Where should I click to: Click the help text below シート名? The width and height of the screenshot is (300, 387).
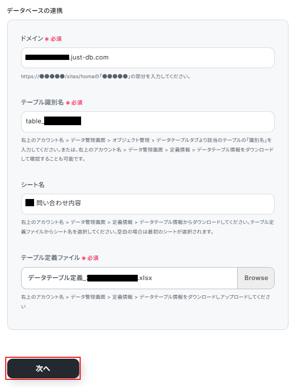(x=146, y=227)
